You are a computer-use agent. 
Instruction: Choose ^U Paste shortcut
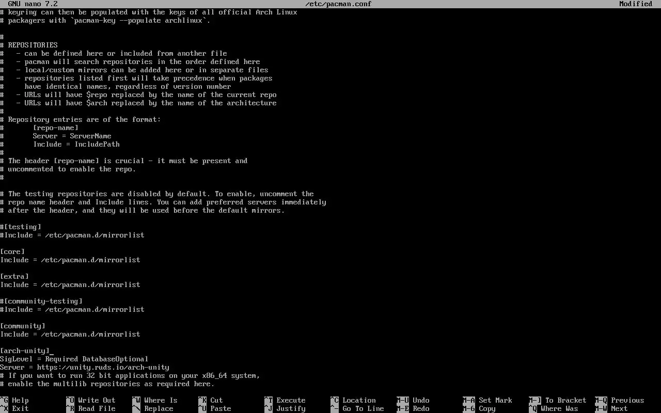click(215, 408)
